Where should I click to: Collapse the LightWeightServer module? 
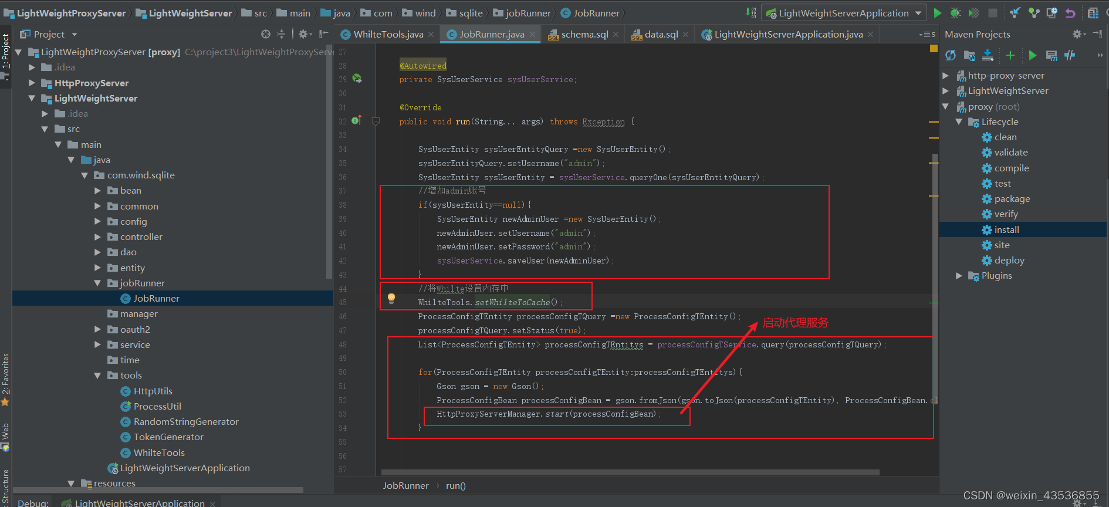(x=32, y=98)
